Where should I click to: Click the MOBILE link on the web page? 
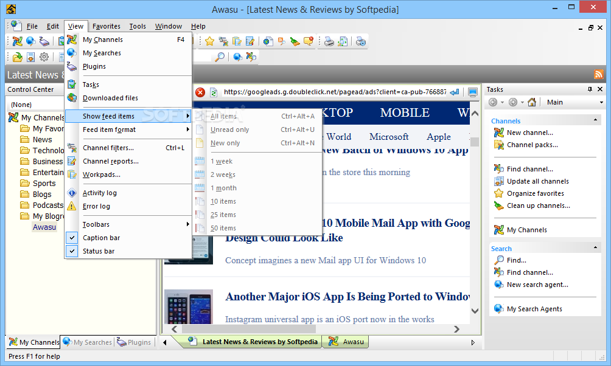[405, 113]
